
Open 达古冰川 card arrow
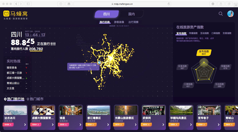pyautogui.click(x=25, y=125)
